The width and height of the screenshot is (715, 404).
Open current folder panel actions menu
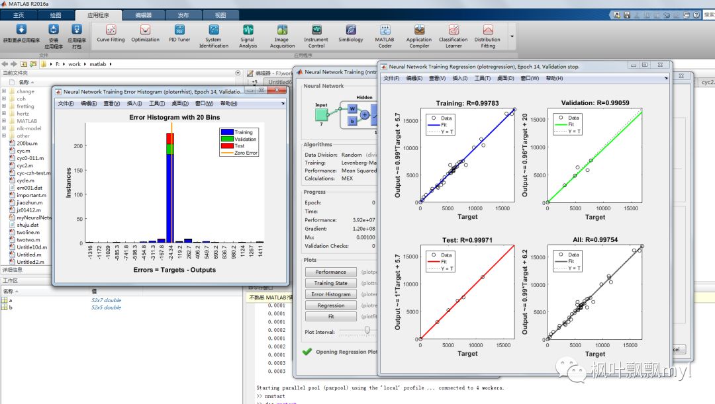238,73
